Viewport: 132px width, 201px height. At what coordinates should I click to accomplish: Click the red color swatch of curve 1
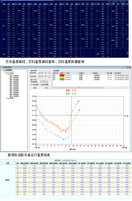point(62,75)
